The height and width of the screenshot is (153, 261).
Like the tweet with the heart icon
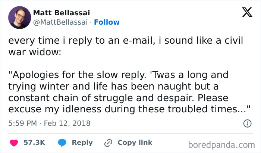pyautogui.click(x=13, y=143)
